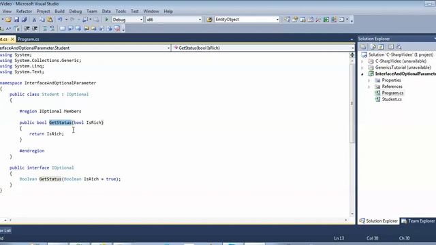Click Solution Explorer Refresh icon
The height and width of the screenshot is (245, 436).
click(x=381, y=47)
